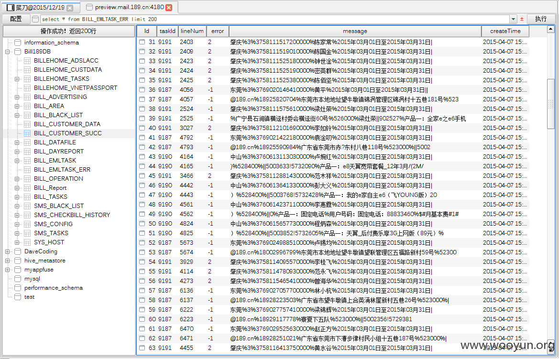
Task: Click the Bill189DB database icon
Action: coord(18,52)
